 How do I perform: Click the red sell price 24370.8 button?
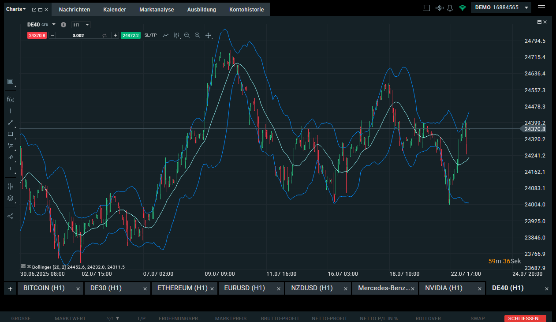coord(37,35)
